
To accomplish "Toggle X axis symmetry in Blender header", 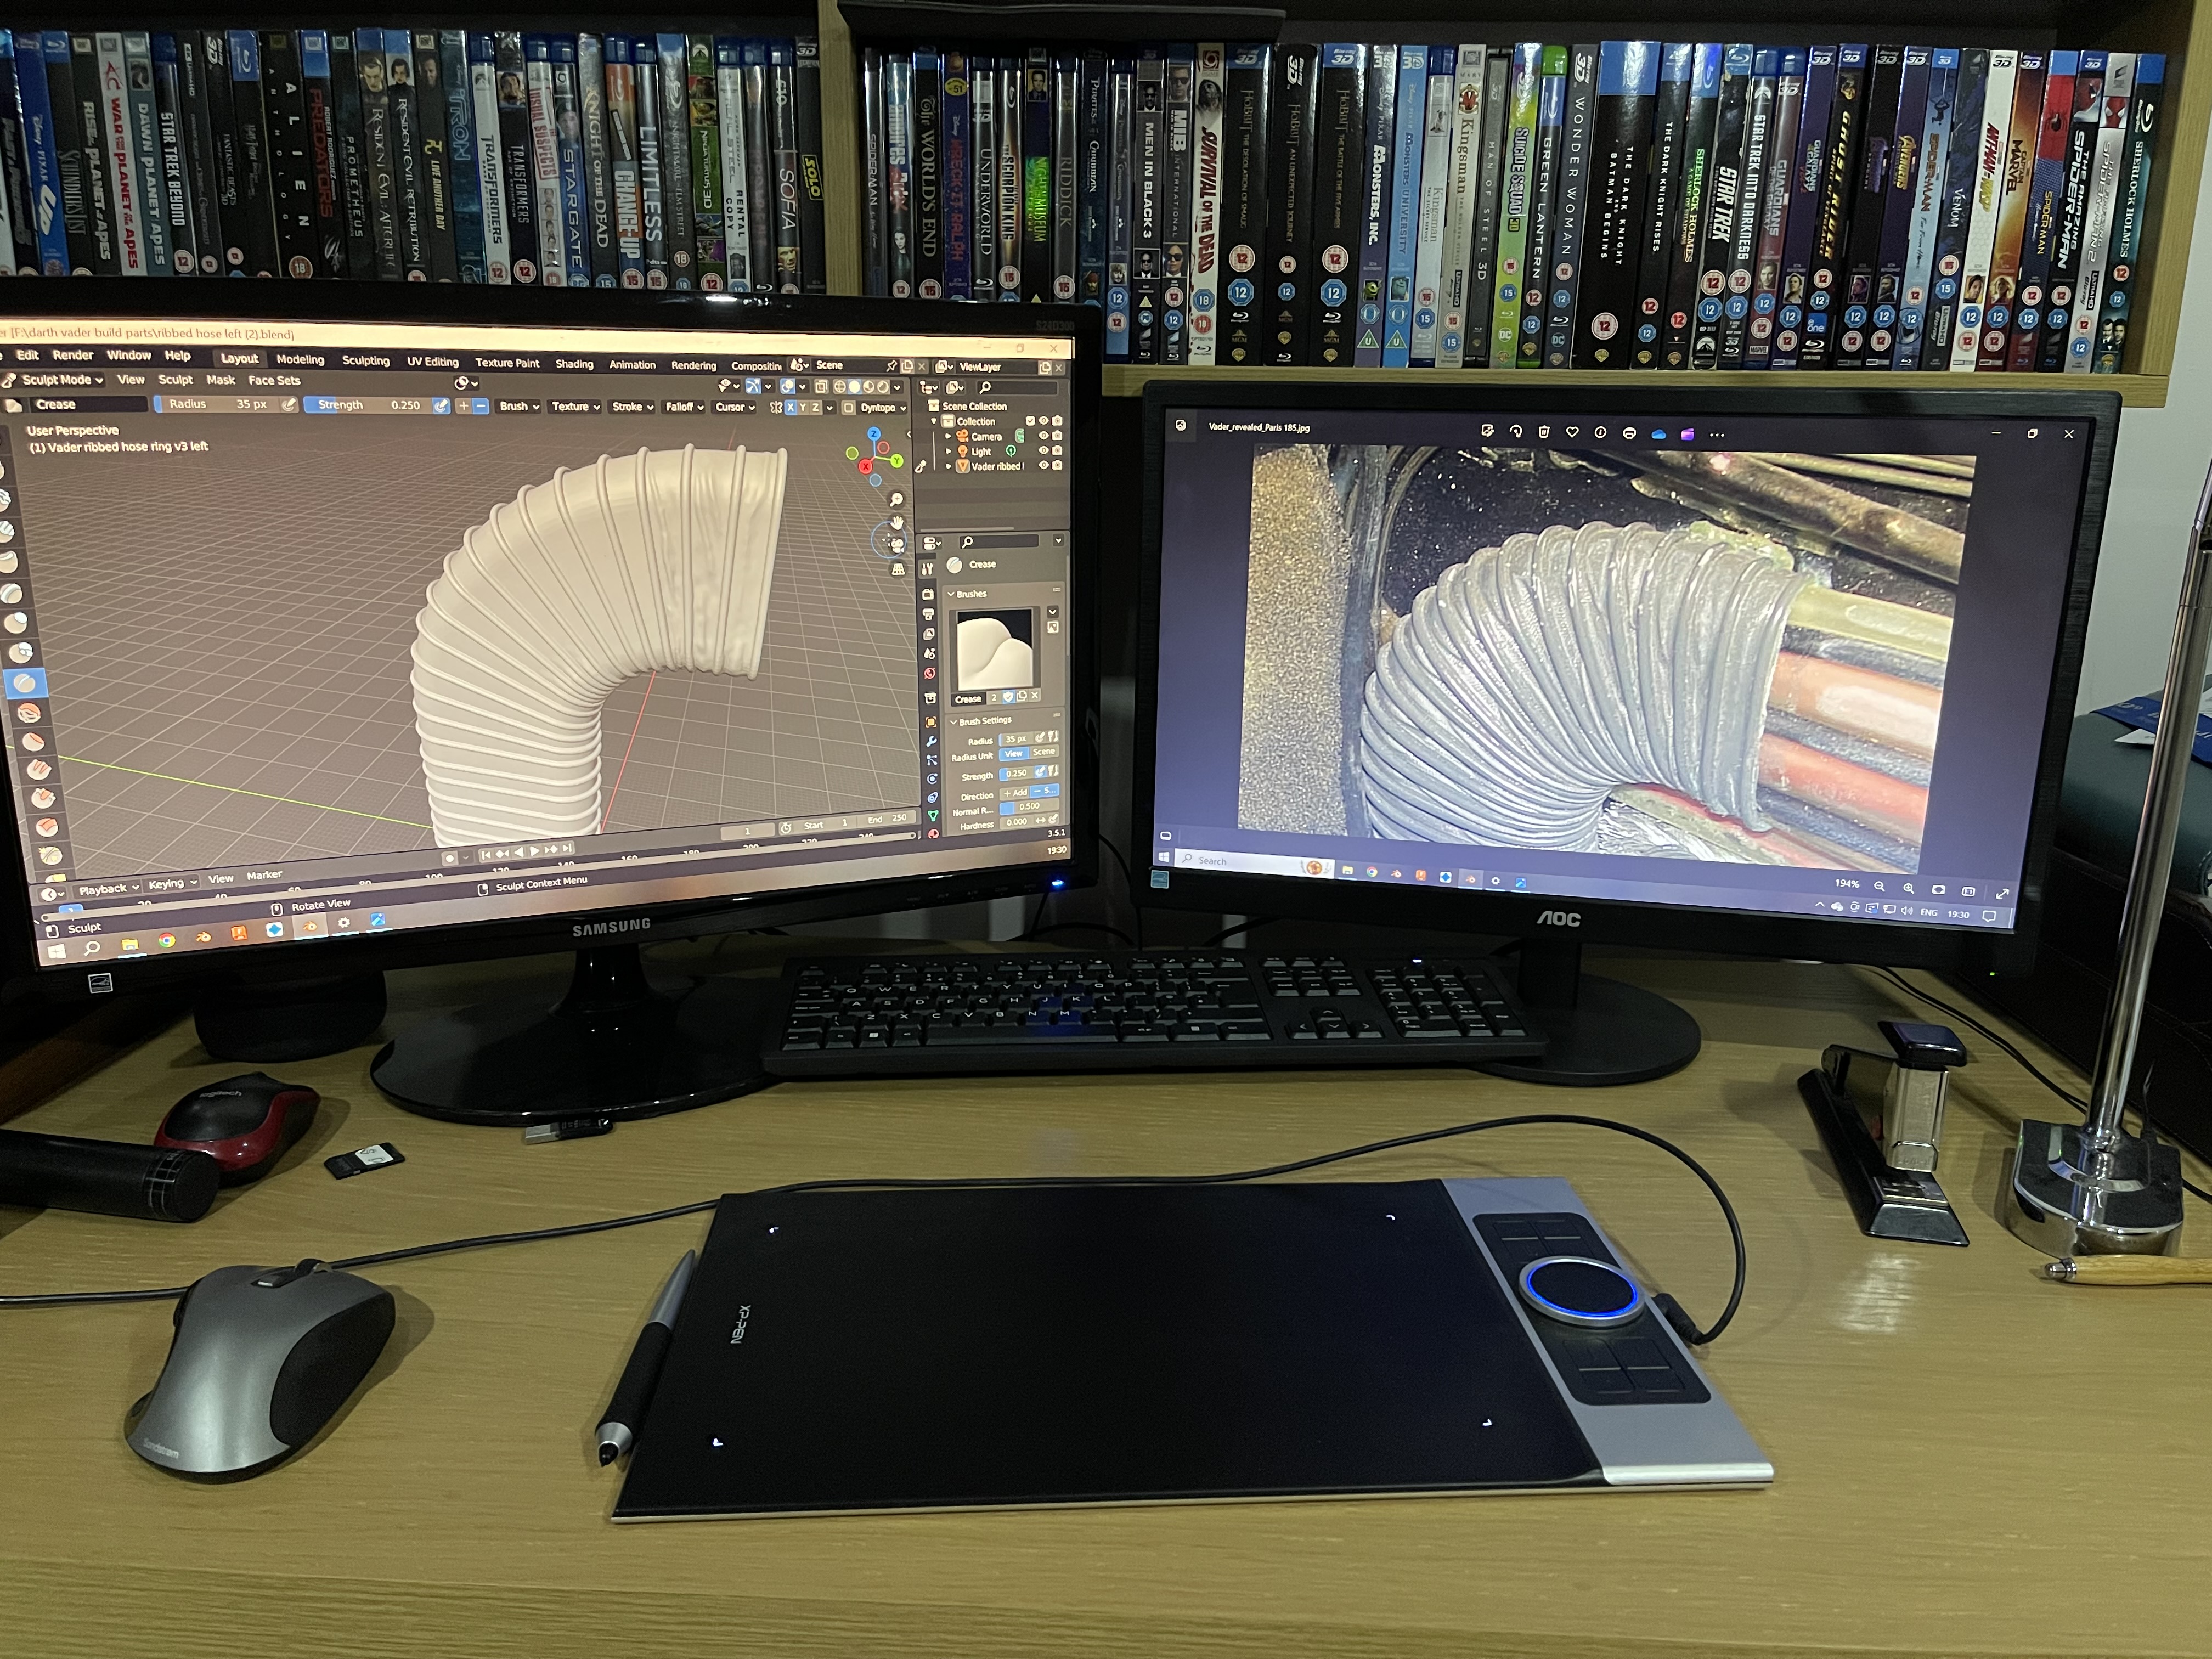I will point(790,407).
